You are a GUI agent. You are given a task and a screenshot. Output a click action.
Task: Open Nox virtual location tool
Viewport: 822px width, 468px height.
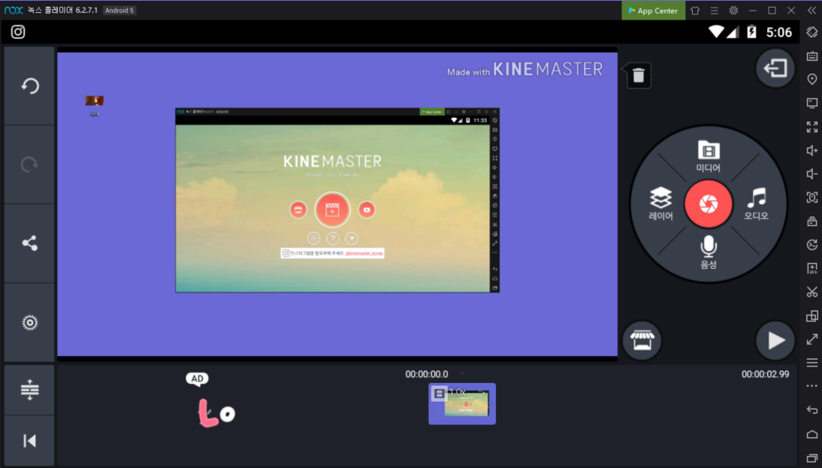coord(812,79)
